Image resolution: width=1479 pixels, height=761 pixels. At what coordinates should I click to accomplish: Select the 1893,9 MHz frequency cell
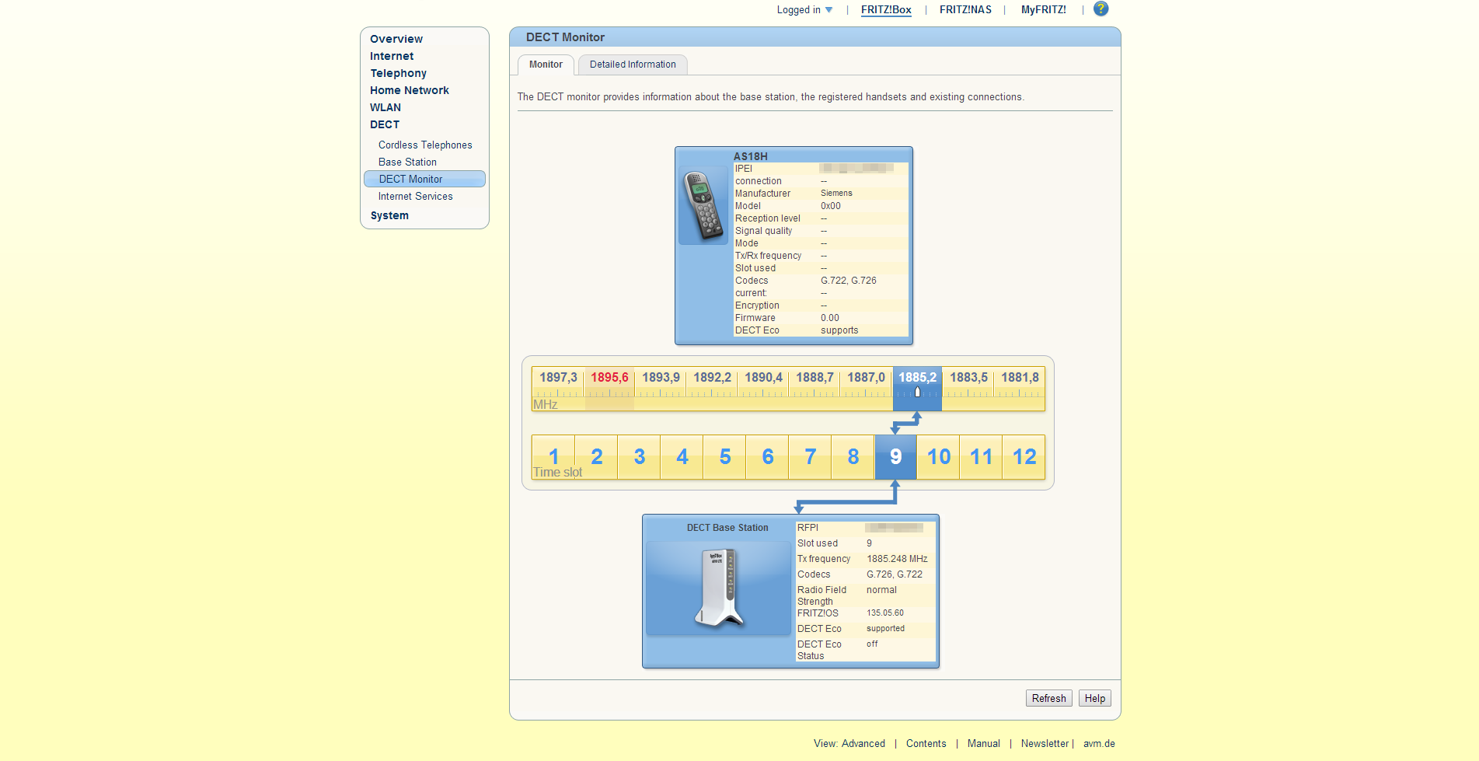tap(661, 388)
